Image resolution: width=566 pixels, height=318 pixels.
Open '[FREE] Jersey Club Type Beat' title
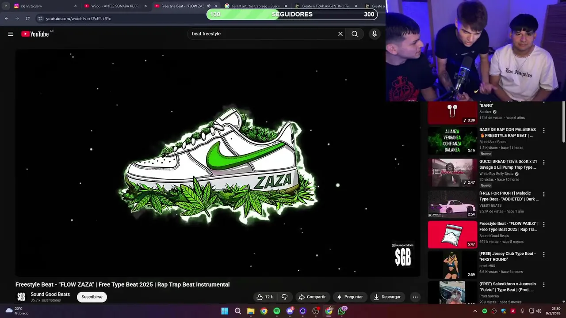pos(508,257)
